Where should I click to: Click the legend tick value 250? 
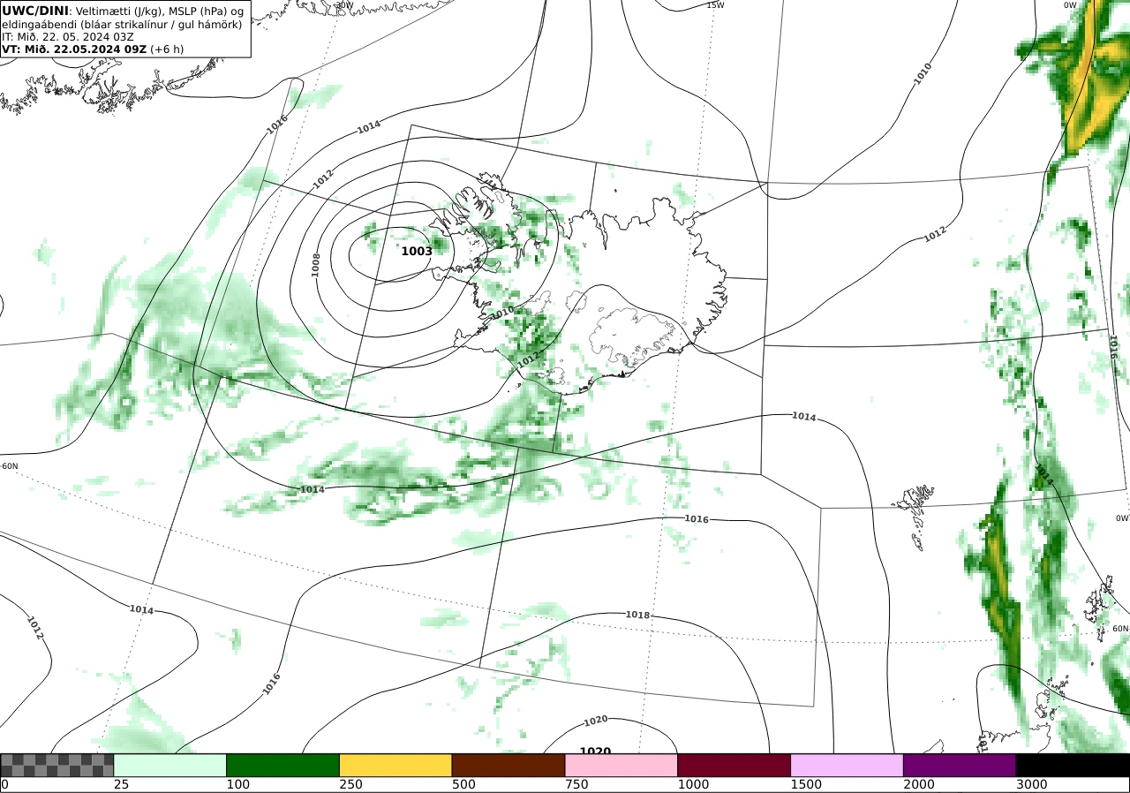click(x=350, y=784)
